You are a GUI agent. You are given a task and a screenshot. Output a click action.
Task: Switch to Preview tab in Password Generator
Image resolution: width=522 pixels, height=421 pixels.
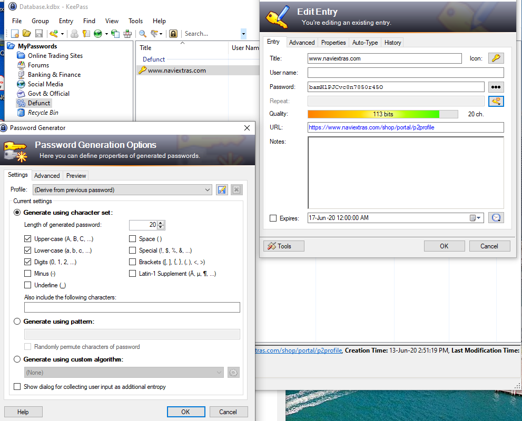(76, 176)
